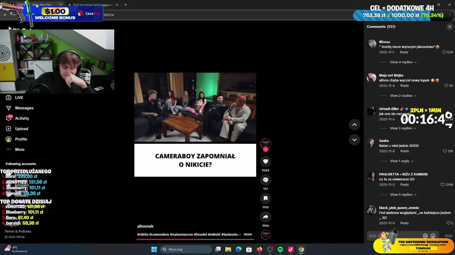Like the comment with 639 likes
This screenshot has height=255, width=455.
click(x=444, y=52)
